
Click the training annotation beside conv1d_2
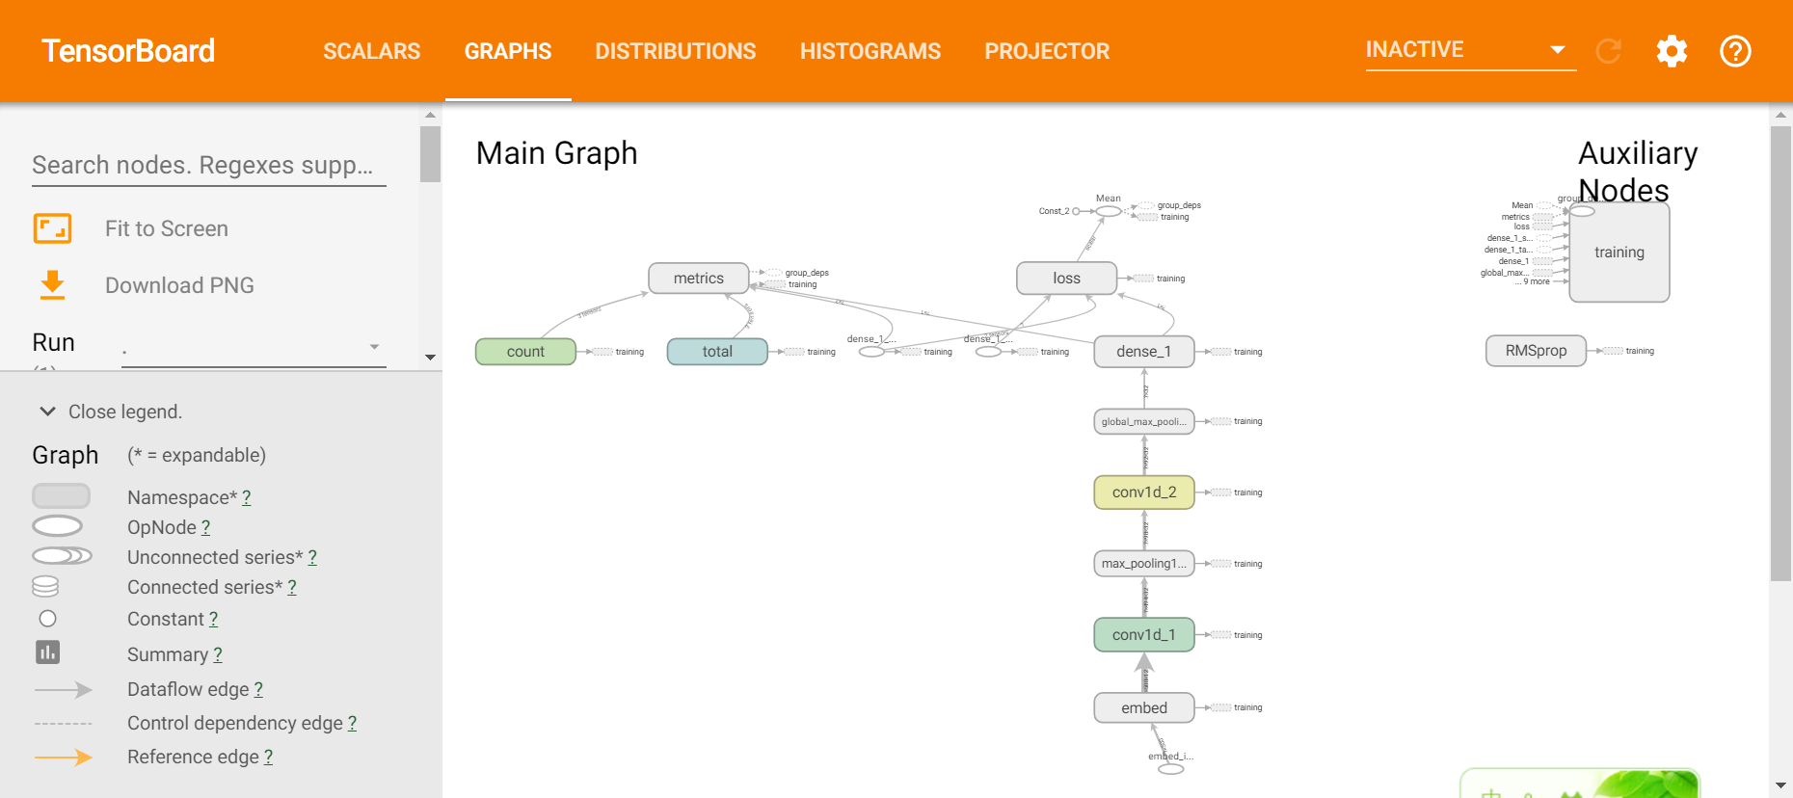tap(1247, 492)
